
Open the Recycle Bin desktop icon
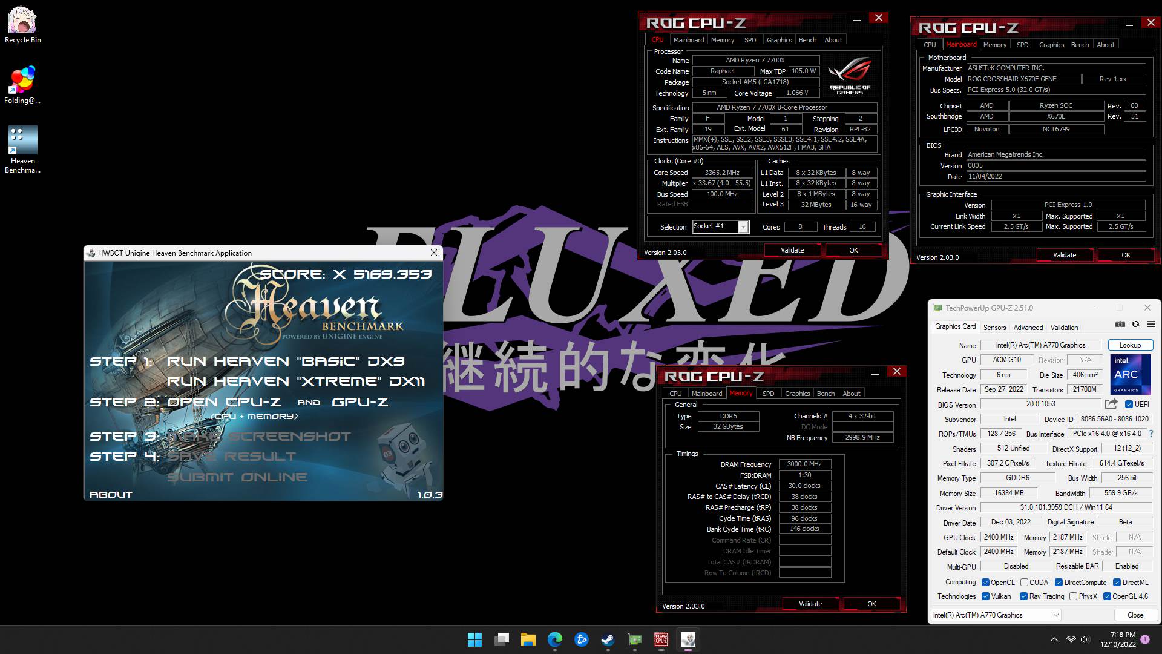22,25
